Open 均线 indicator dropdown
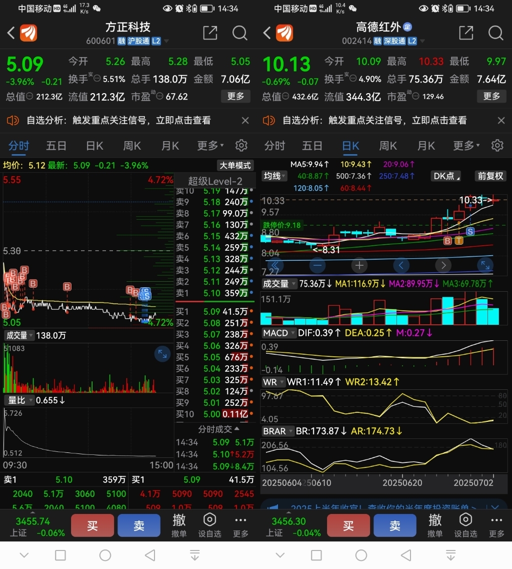The image size is (512, 569). coord(274,176)
